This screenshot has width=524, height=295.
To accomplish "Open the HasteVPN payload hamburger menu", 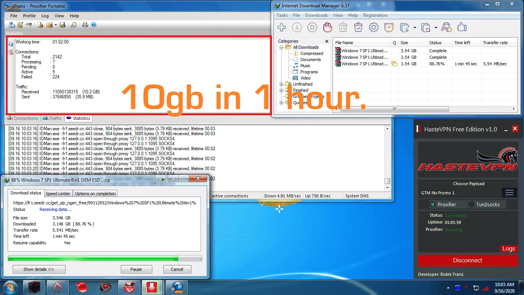I will 509,192.
